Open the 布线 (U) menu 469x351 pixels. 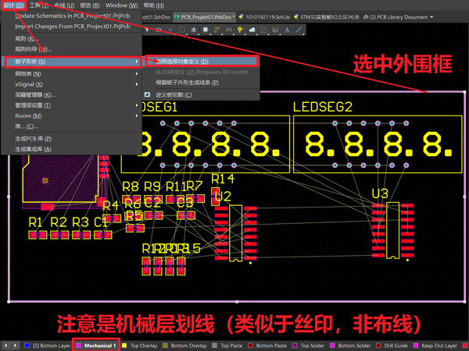pos(64,5)
